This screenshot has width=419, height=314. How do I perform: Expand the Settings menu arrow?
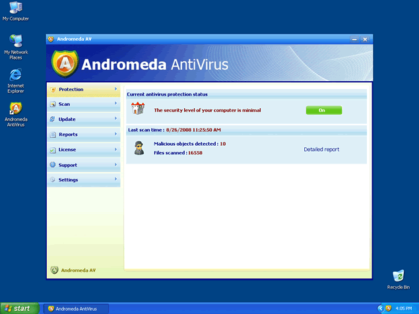(115, 179)
